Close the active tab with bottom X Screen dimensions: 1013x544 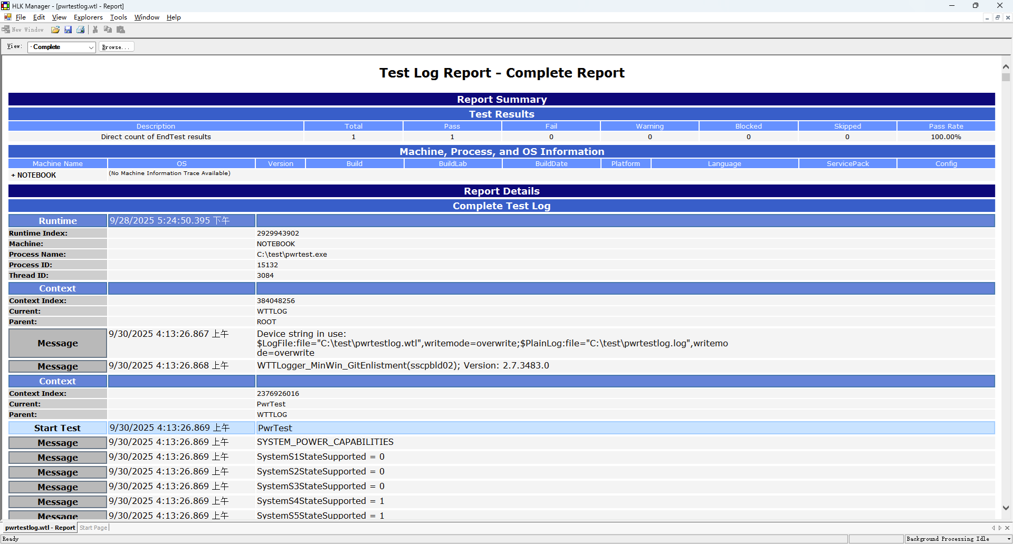[1008, 528]
